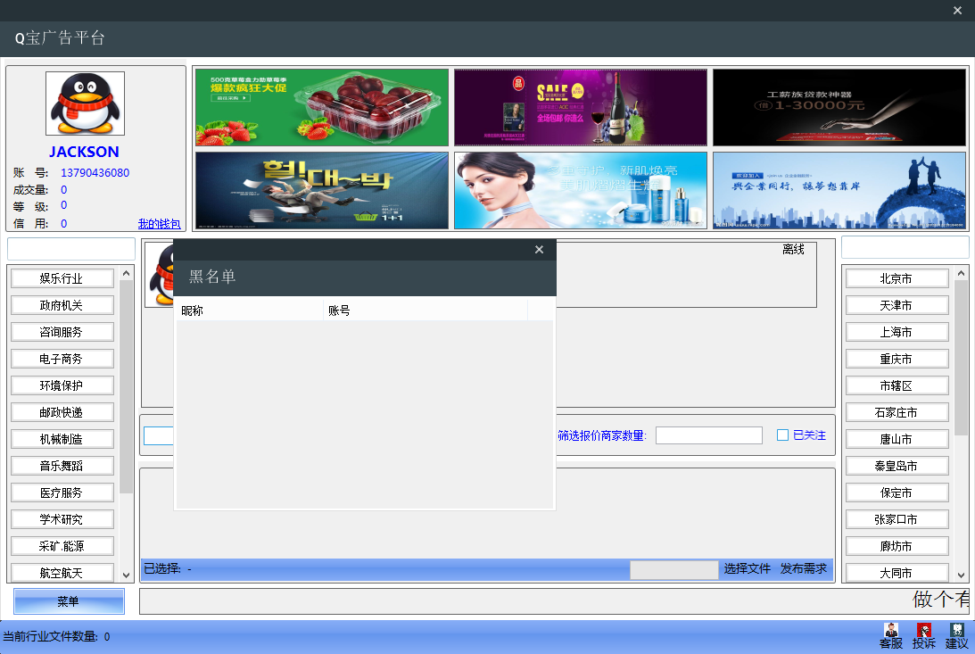The width and height of the screenshot is (975, 654).
Task: Click the skincare cosmetics banner ad
Action: pyautogui.click(x=580, y=190)
